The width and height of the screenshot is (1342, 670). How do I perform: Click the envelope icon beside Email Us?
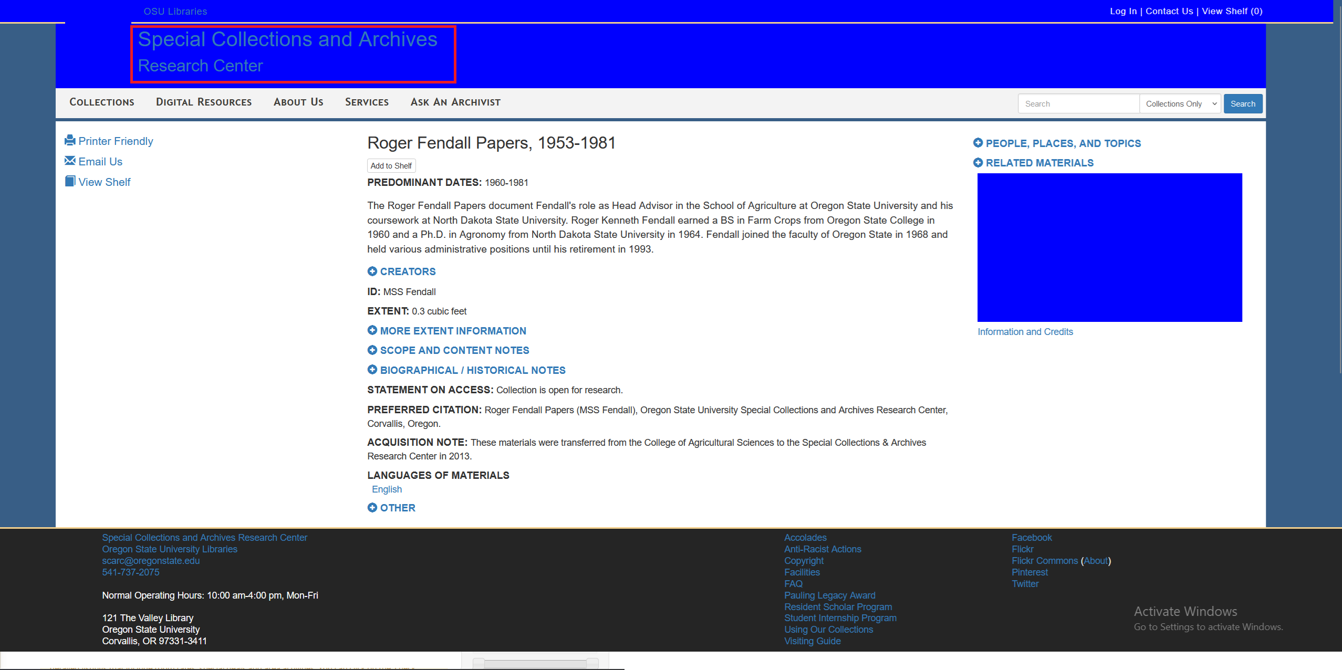[70, 161]
